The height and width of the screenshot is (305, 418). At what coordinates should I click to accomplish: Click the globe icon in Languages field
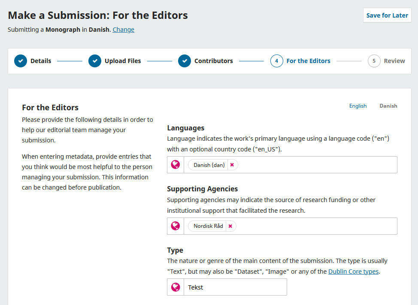point(176,165)
